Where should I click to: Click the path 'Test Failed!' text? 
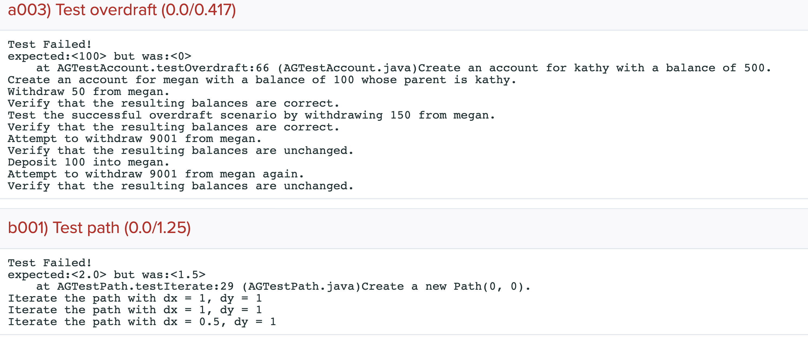[49, 263]
